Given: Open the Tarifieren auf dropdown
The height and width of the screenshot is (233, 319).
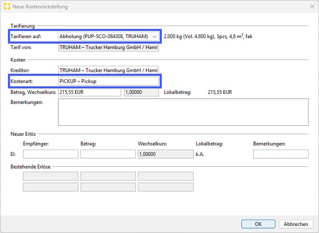Looking at the screenshot, I should click(109, 37).
